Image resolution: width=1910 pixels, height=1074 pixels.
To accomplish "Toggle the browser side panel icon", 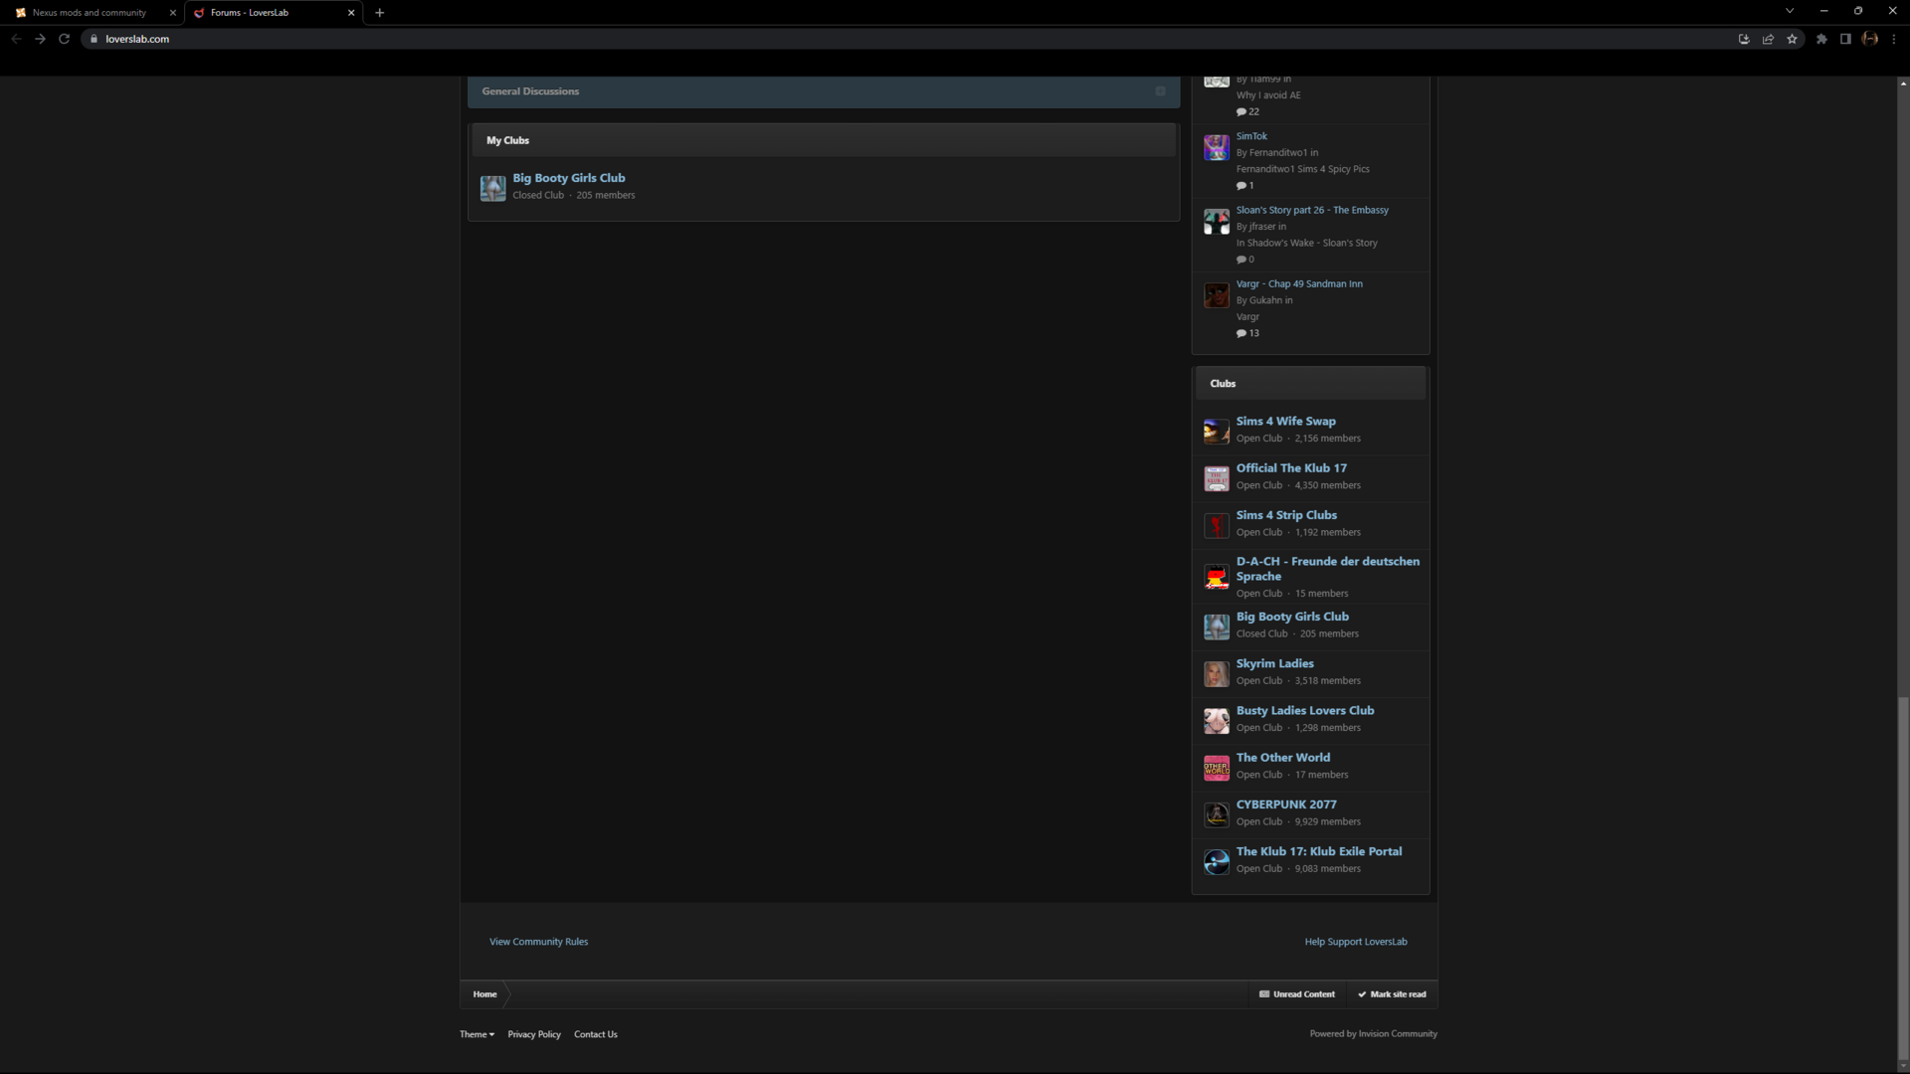I will point(1845,39).
